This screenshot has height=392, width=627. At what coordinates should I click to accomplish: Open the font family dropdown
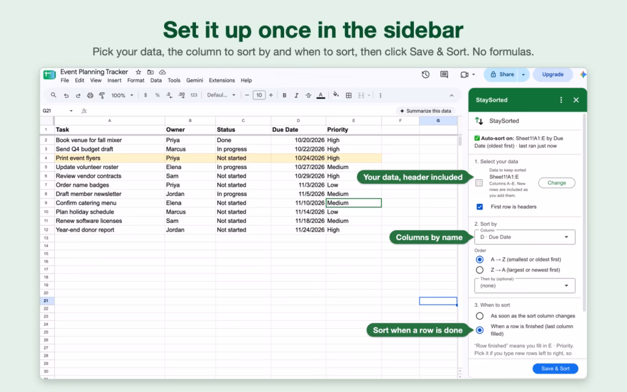click(221, 95)
